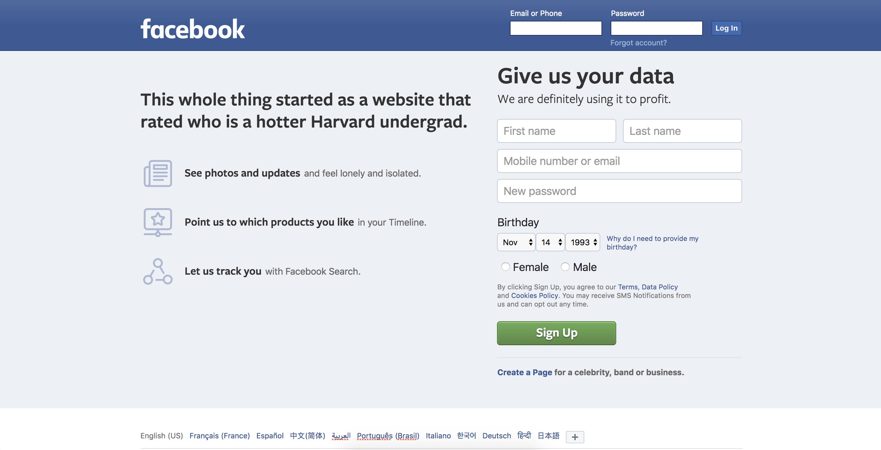Viewport: 881px width, 450px height.
Task: Open the birthday day dropdown
Action: coord(550,242)
